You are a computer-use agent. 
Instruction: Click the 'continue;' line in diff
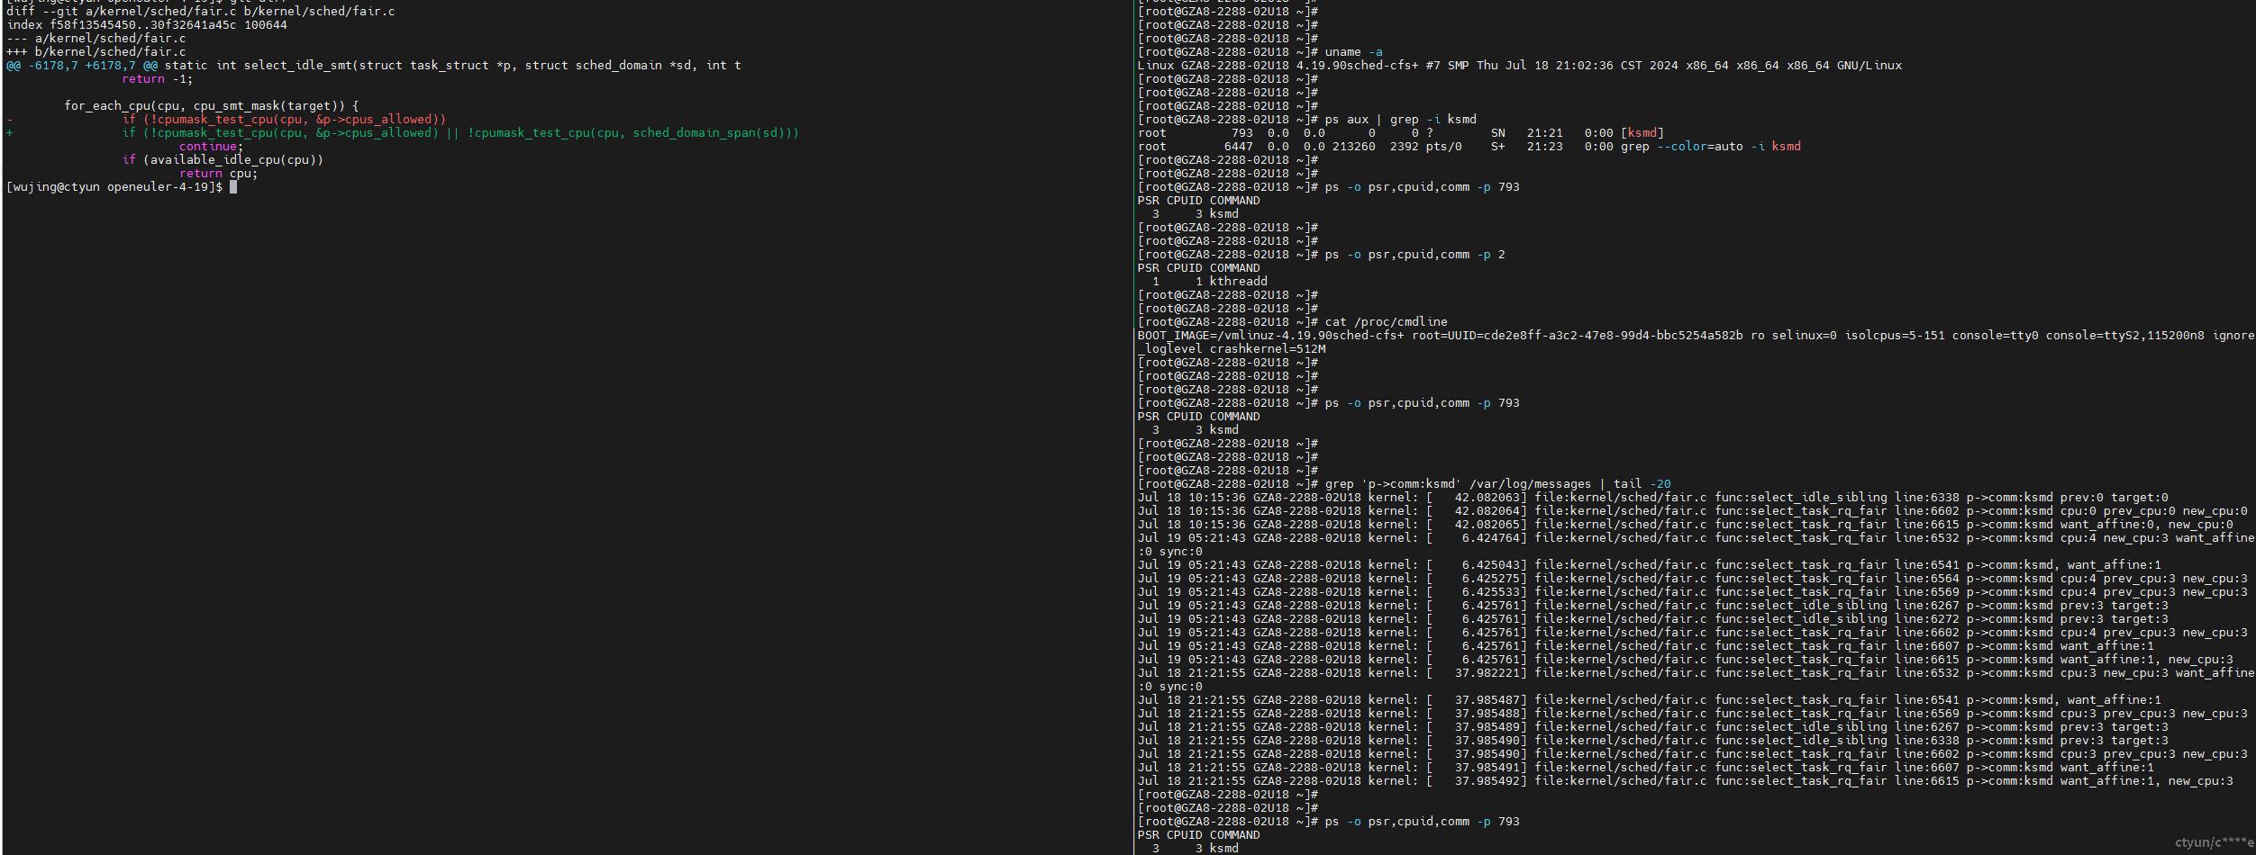pyautogui.click(x=212, y=147)
